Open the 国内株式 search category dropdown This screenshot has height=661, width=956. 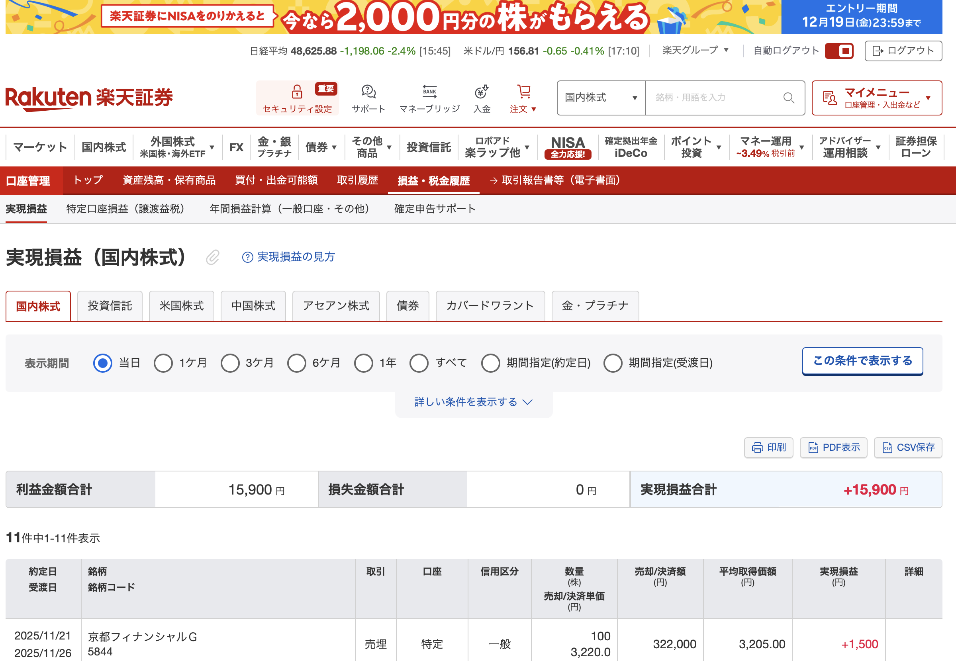601,98
